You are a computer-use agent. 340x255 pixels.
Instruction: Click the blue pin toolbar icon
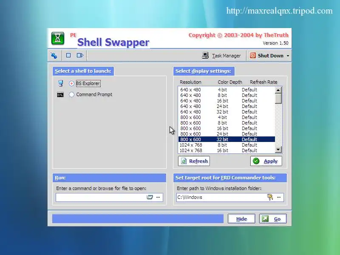pos(54,56)
